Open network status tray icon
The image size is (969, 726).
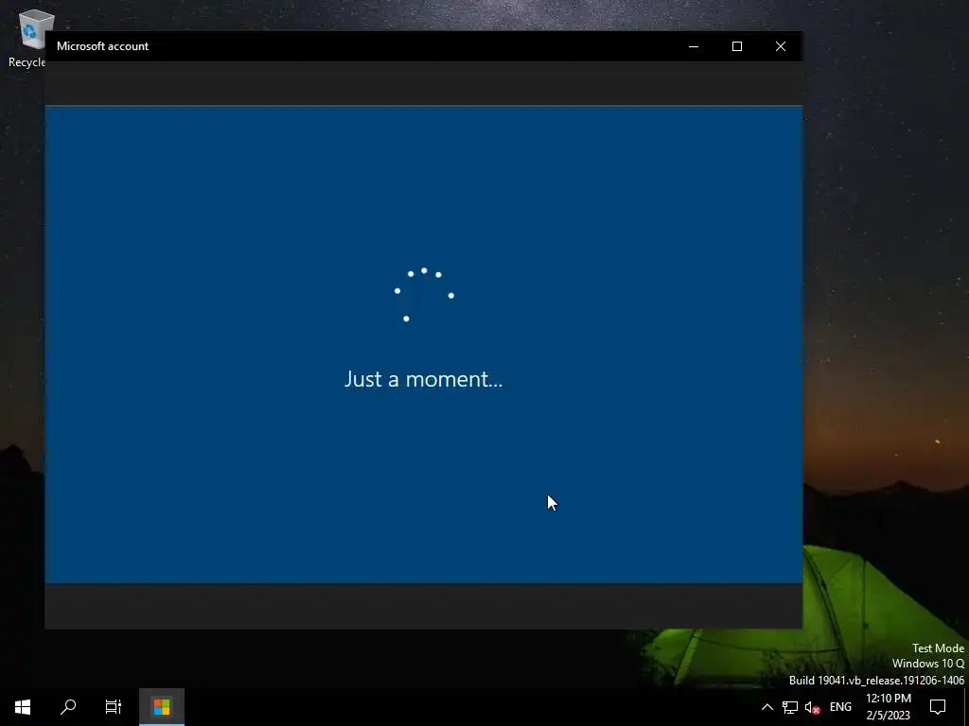pyautogui.click(x=790, y=707)
